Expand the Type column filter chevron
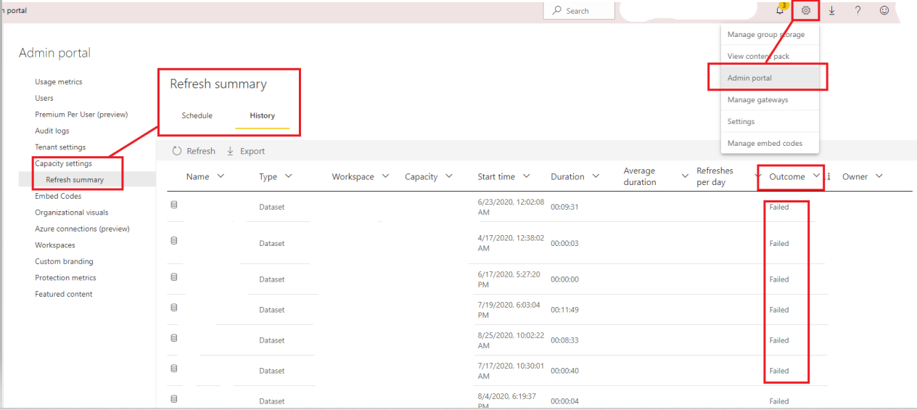This screenshot has height=410, width=917. (x=288, y=176)
